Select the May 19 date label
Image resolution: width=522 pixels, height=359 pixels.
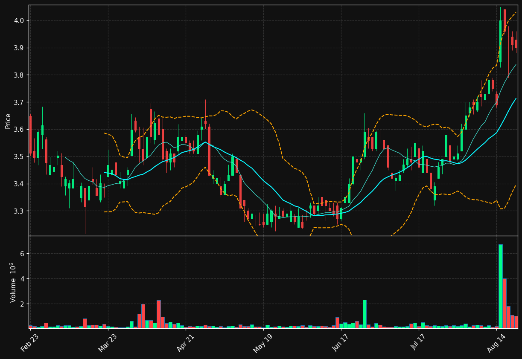tap(262, 344)
